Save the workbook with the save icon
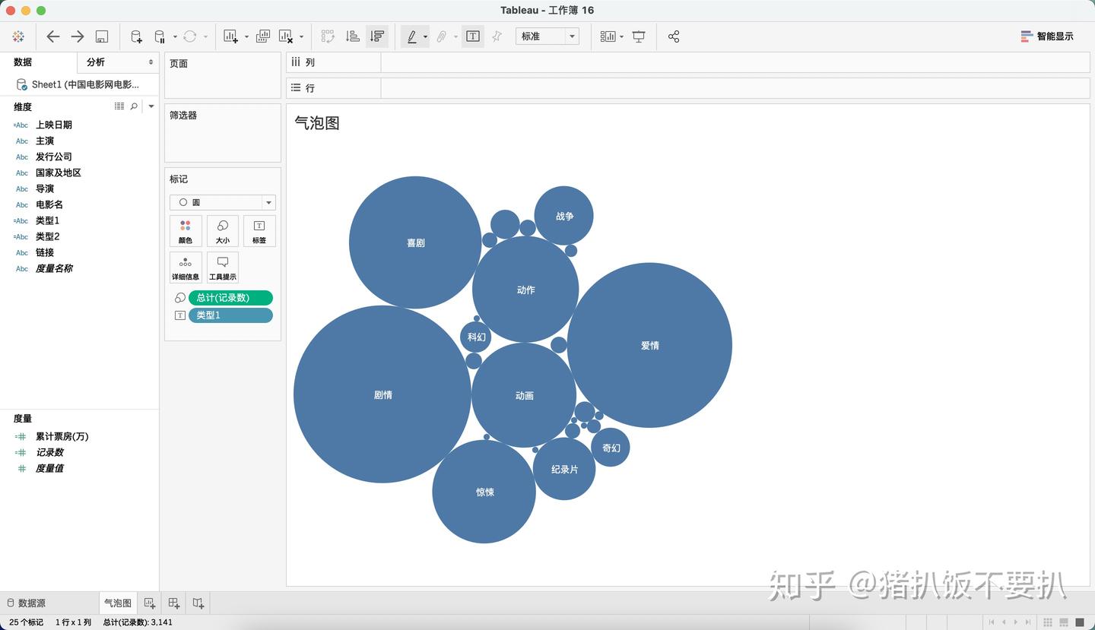Image resolution: width=1095 pixels, height=630 pixels. tap(102, 36)
